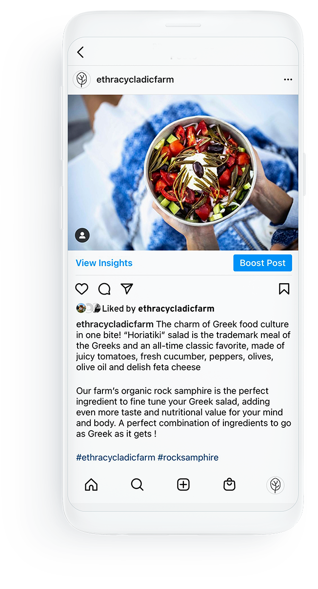Screen dimensions: 318x589
Task: Open the #ethracycladicfarm hashtag
Action: coord(115,458)
